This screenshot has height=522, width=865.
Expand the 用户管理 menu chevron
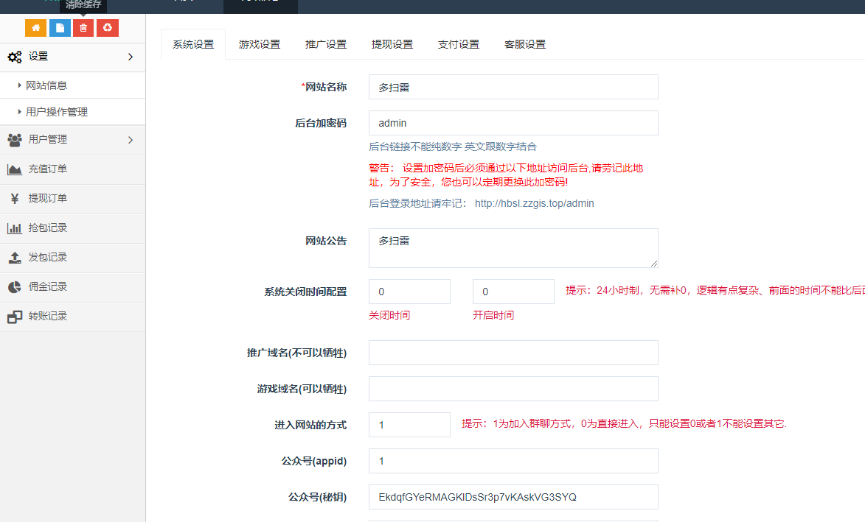tap(131, 140)
